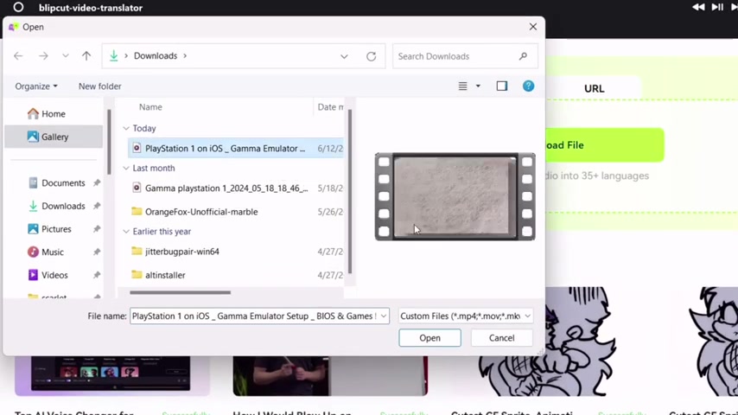Viewport: 738px width, 415px height.
Task: Click Downloads in the address path
Action: [156, 56]
